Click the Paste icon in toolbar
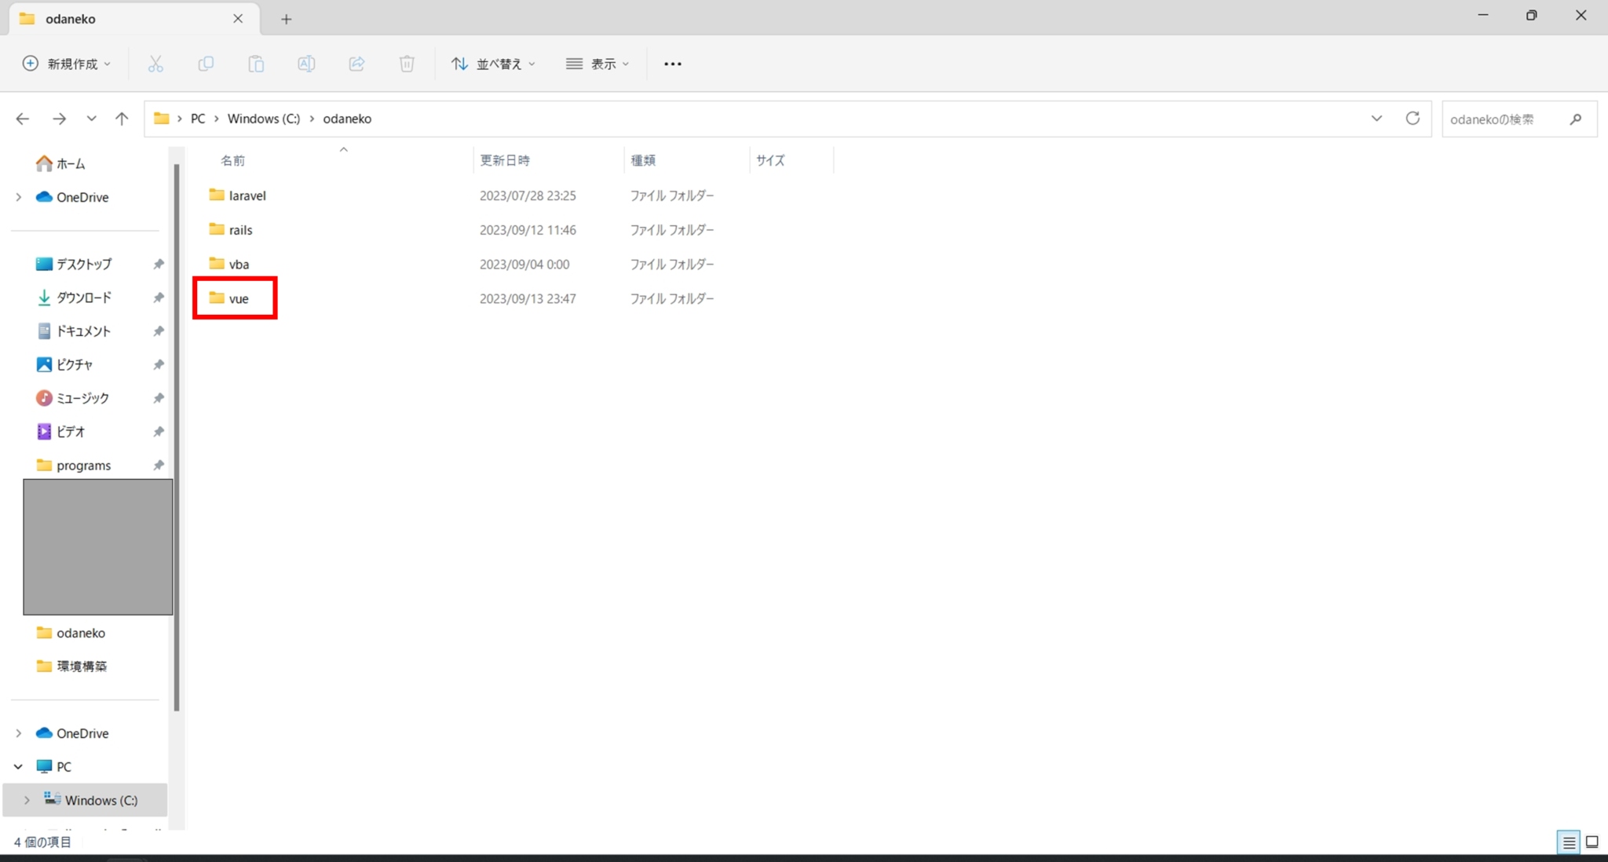This screenshot has height=862, width=1608. 256,64
